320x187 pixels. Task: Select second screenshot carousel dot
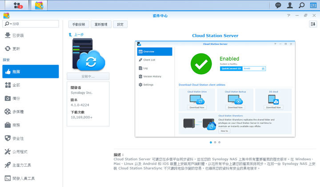click(215, 142)
